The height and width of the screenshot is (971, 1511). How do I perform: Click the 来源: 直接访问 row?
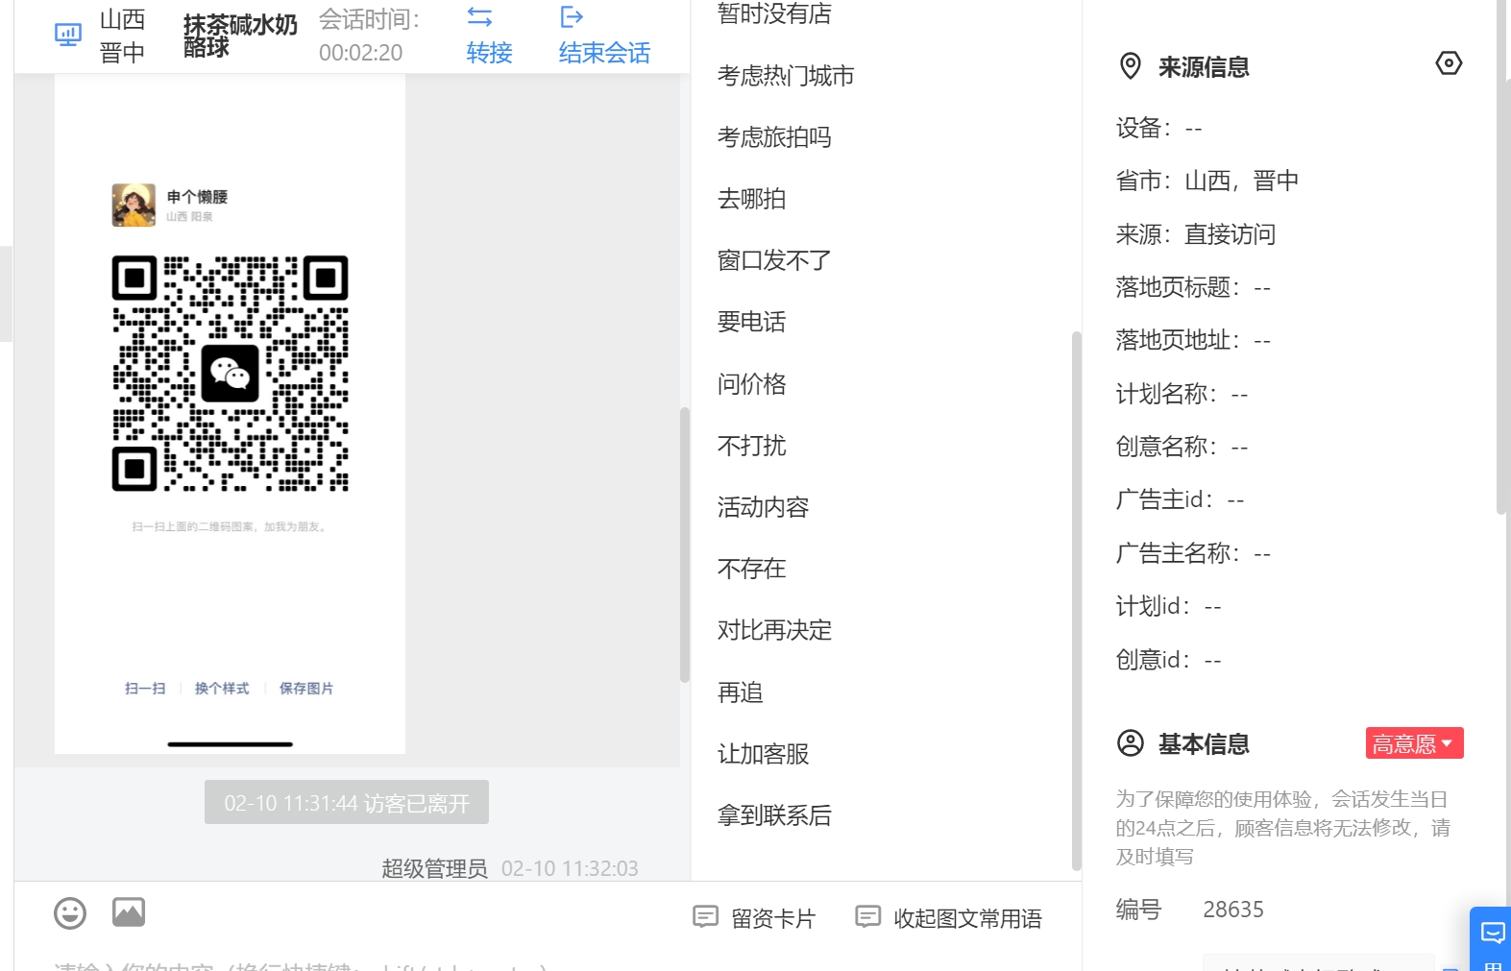[x=1196, y=234]
